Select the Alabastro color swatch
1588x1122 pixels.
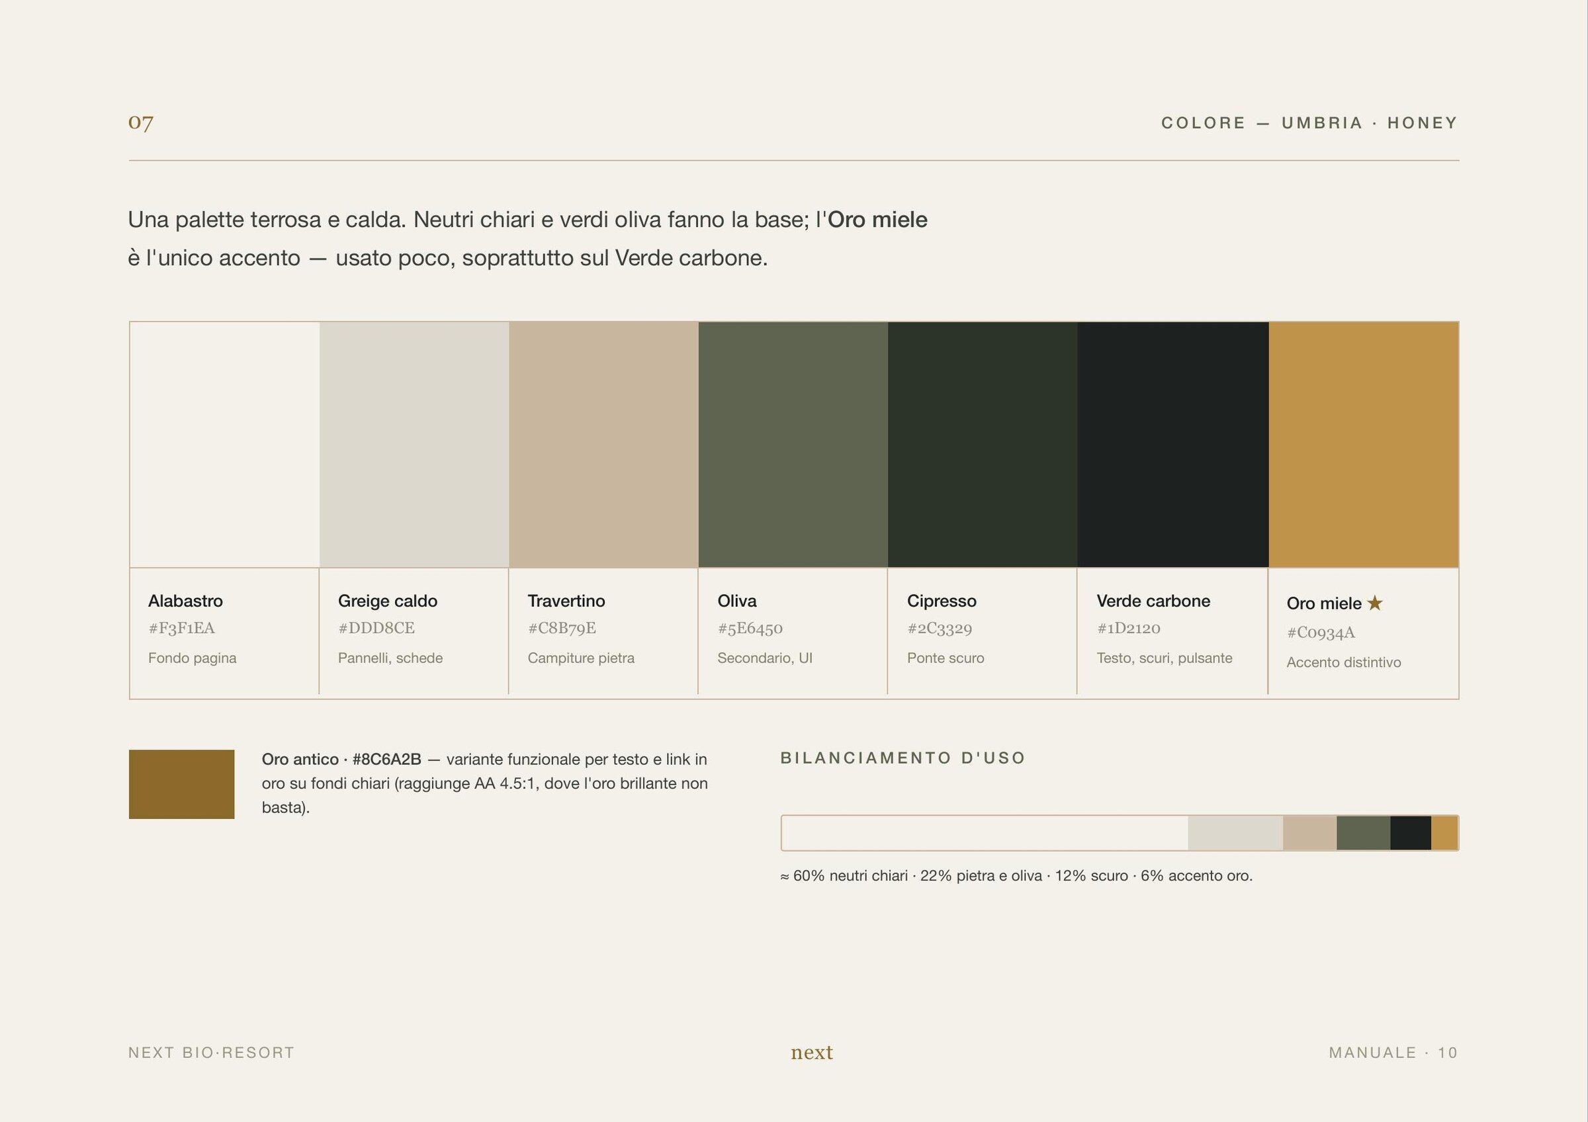pyautogui.click(x=225, y=445)
